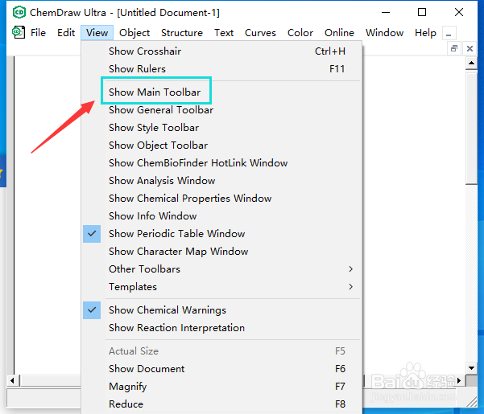Click the vertical scrollbar up arrow
The width and height of the screenshot is (484, 414).
(x=471, y=64)
